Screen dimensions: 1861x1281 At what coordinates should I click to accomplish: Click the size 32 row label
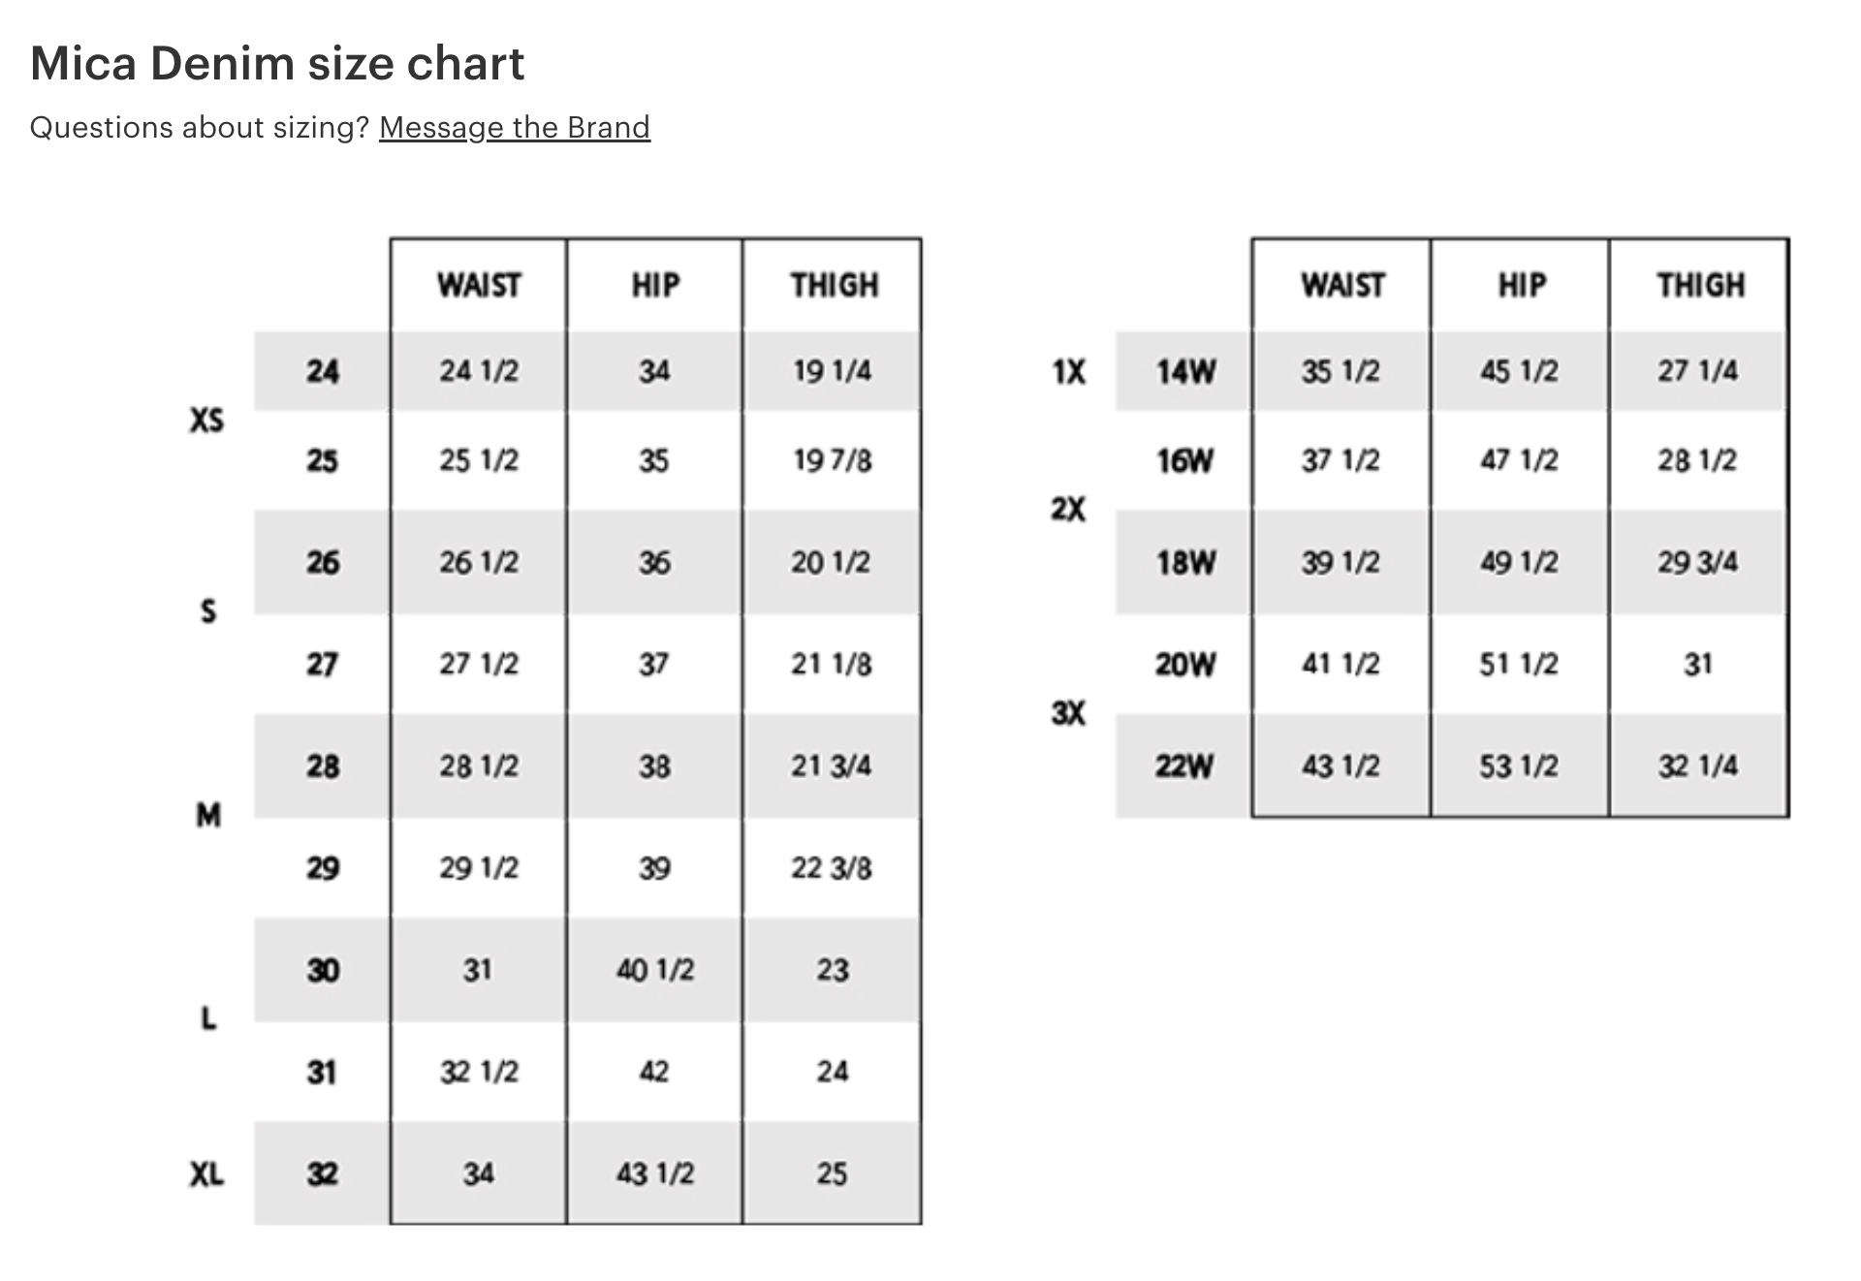(323, 1174)
